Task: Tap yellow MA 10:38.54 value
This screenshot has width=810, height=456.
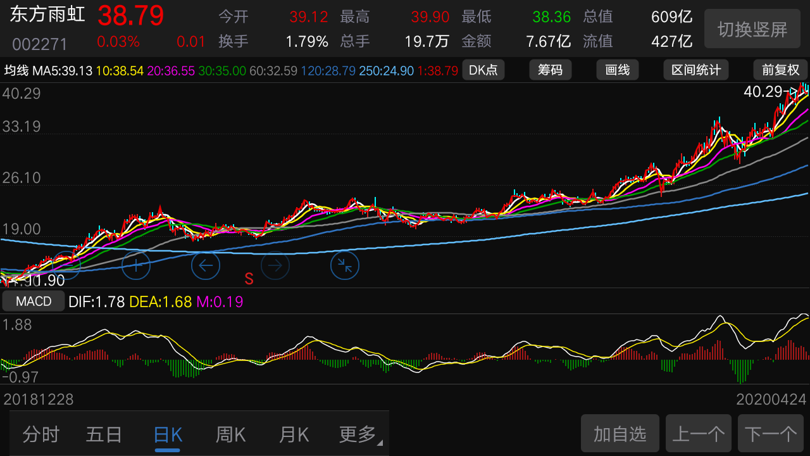Action: pos(120,70)
